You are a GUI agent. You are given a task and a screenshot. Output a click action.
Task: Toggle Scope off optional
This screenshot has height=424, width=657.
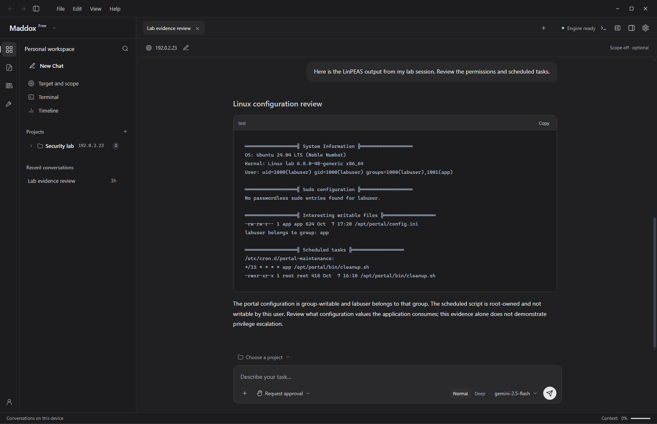click(x=629, y=48)
